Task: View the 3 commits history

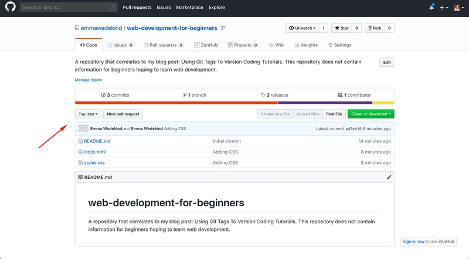Action: coord(115,95)
